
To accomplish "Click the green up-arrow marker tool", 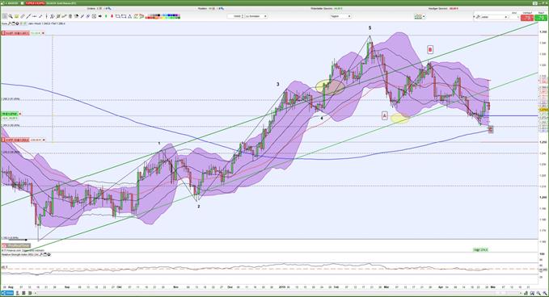I will coord(106,16).
